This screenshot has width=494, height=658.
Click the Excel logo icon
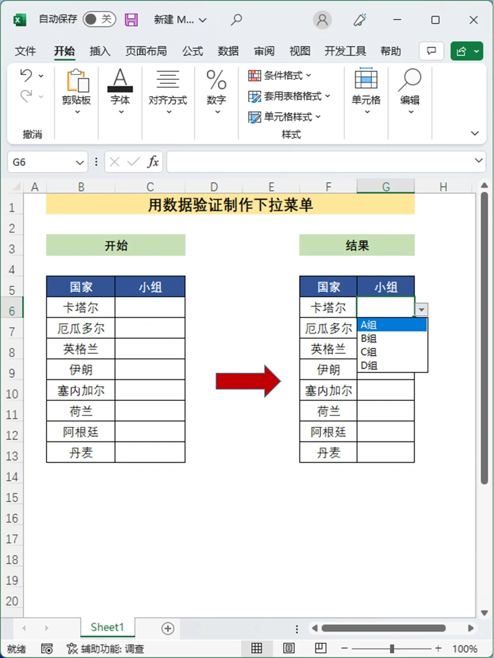[x=19, y=20]
